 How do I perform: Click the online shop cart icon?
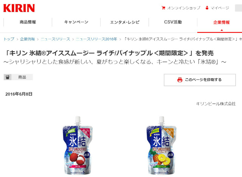point(163,8)
